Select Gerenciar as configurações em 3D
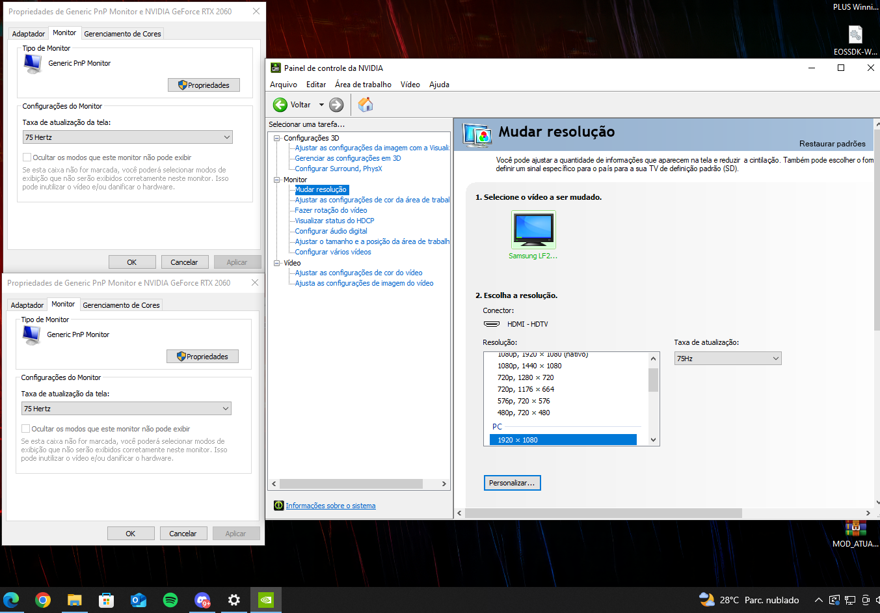 tap(348, 158)
